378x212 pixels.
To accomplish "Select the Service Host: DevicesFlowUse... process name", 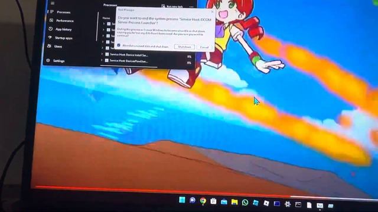I will tap(129, 61).
